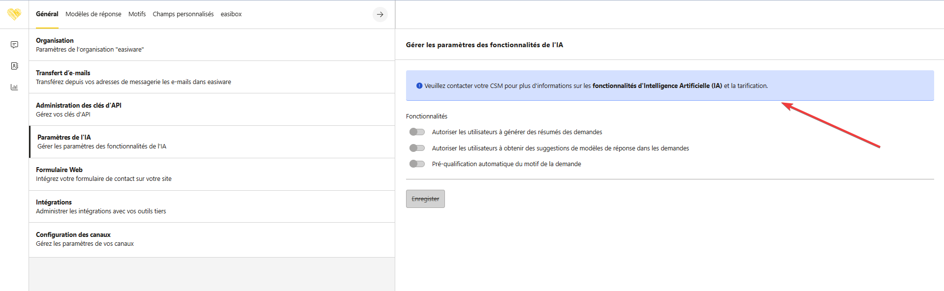Switch to the Modèles de réponse tab
This screenshot has width=944, height=291.
pos(93,14)
